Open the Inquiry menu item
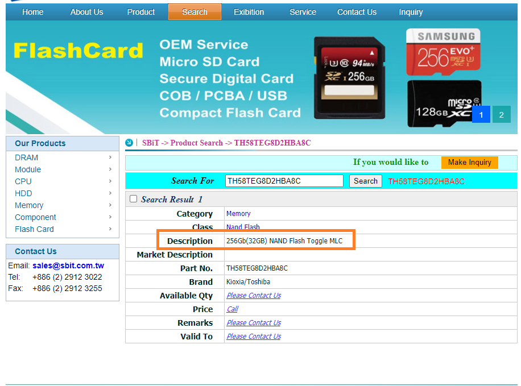This screenshot has width=521, height=386. point(411,12)
